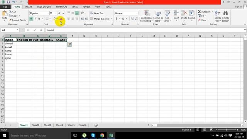Click the Quick Analysis icon below the selection
This screenshot has width=247, height=139.
pyautogui.click(x=69, y=44)
